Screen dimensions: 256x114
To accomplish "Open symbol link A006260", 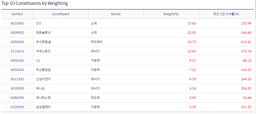I will pos(17,61).
